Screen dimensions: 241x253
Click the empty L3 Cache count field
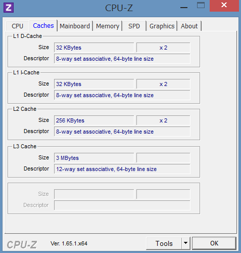click(163, 158)
